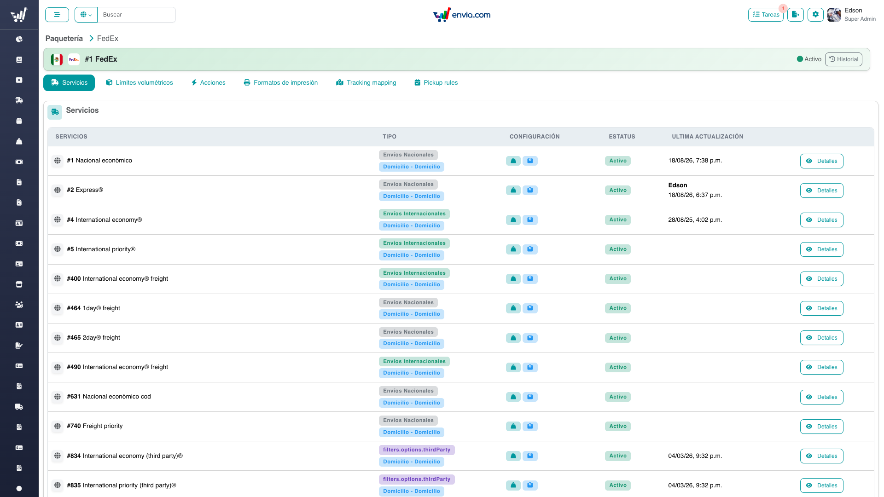Click the "#631 Nacional económico cod" service name

click(109, 397)
